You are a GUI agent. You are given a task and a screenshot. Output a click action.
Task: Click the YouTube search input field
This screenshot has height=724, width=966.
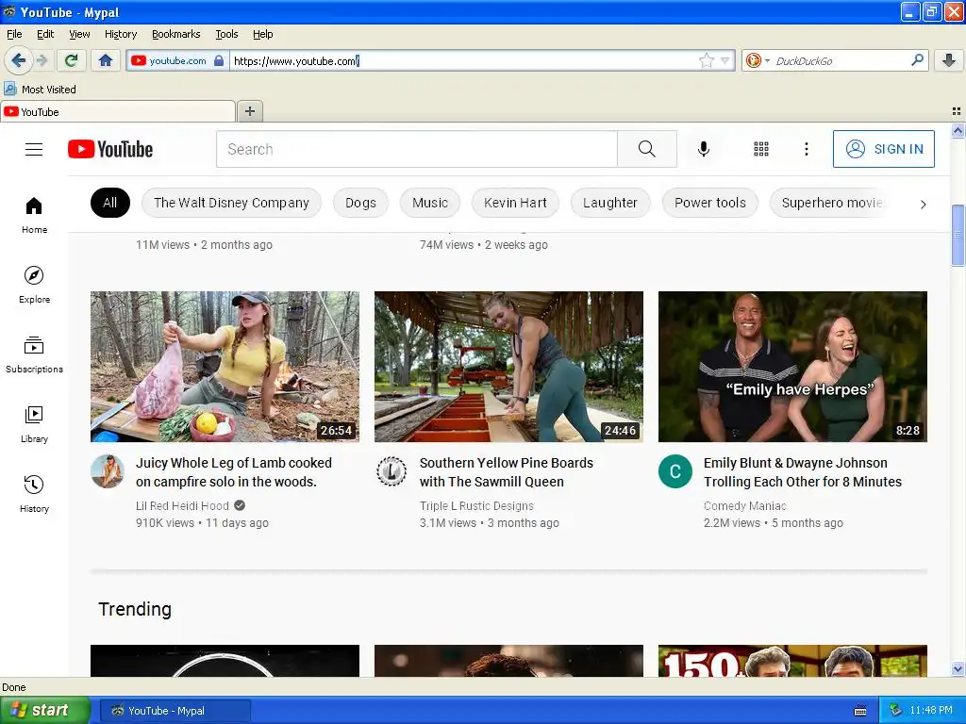coord(417,149)
